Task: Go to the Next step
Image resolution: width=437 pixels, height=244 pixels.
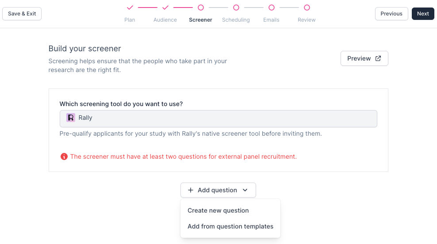Action: (423, 14)
